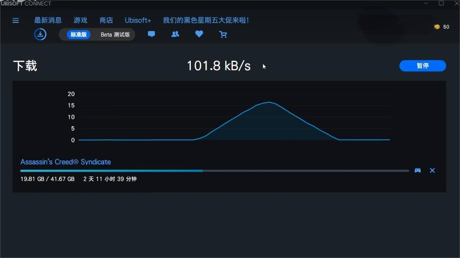This screenshot has height=258, width=460.
Task: Pause download with 暂停 button
Action: click(423, 66)
